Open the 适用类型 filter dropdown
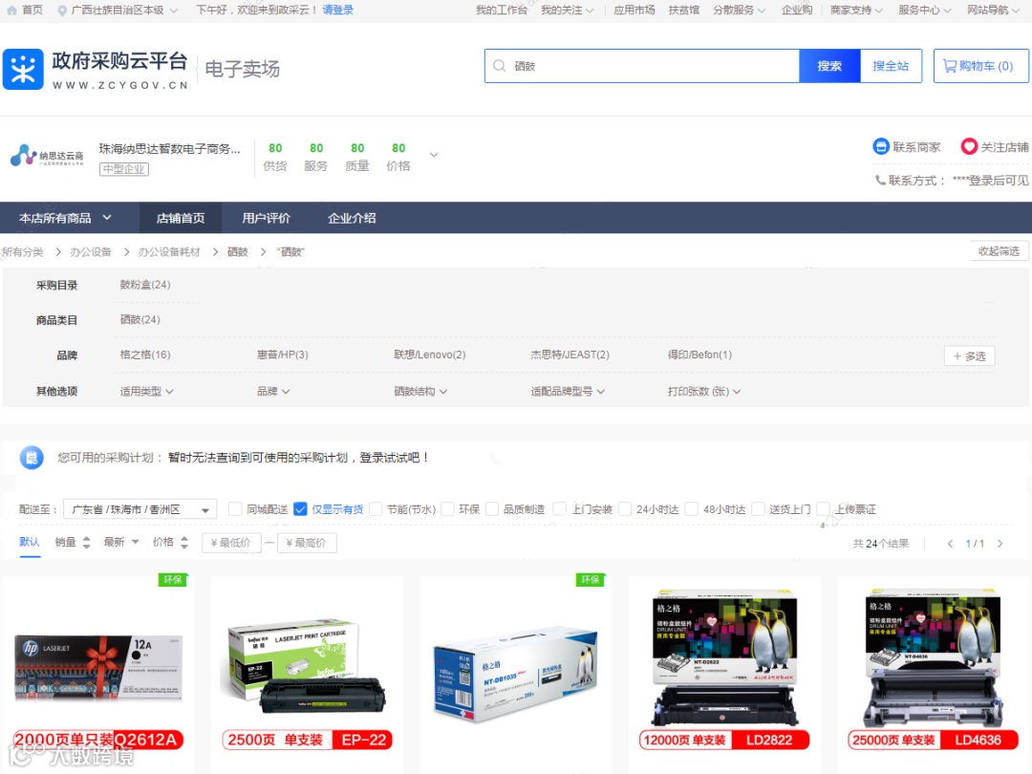 [x=147, y=391]
